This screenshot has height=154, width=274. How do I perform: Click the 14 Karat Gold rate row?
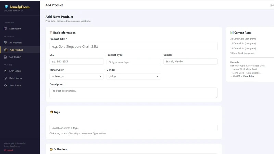[243, 48]
